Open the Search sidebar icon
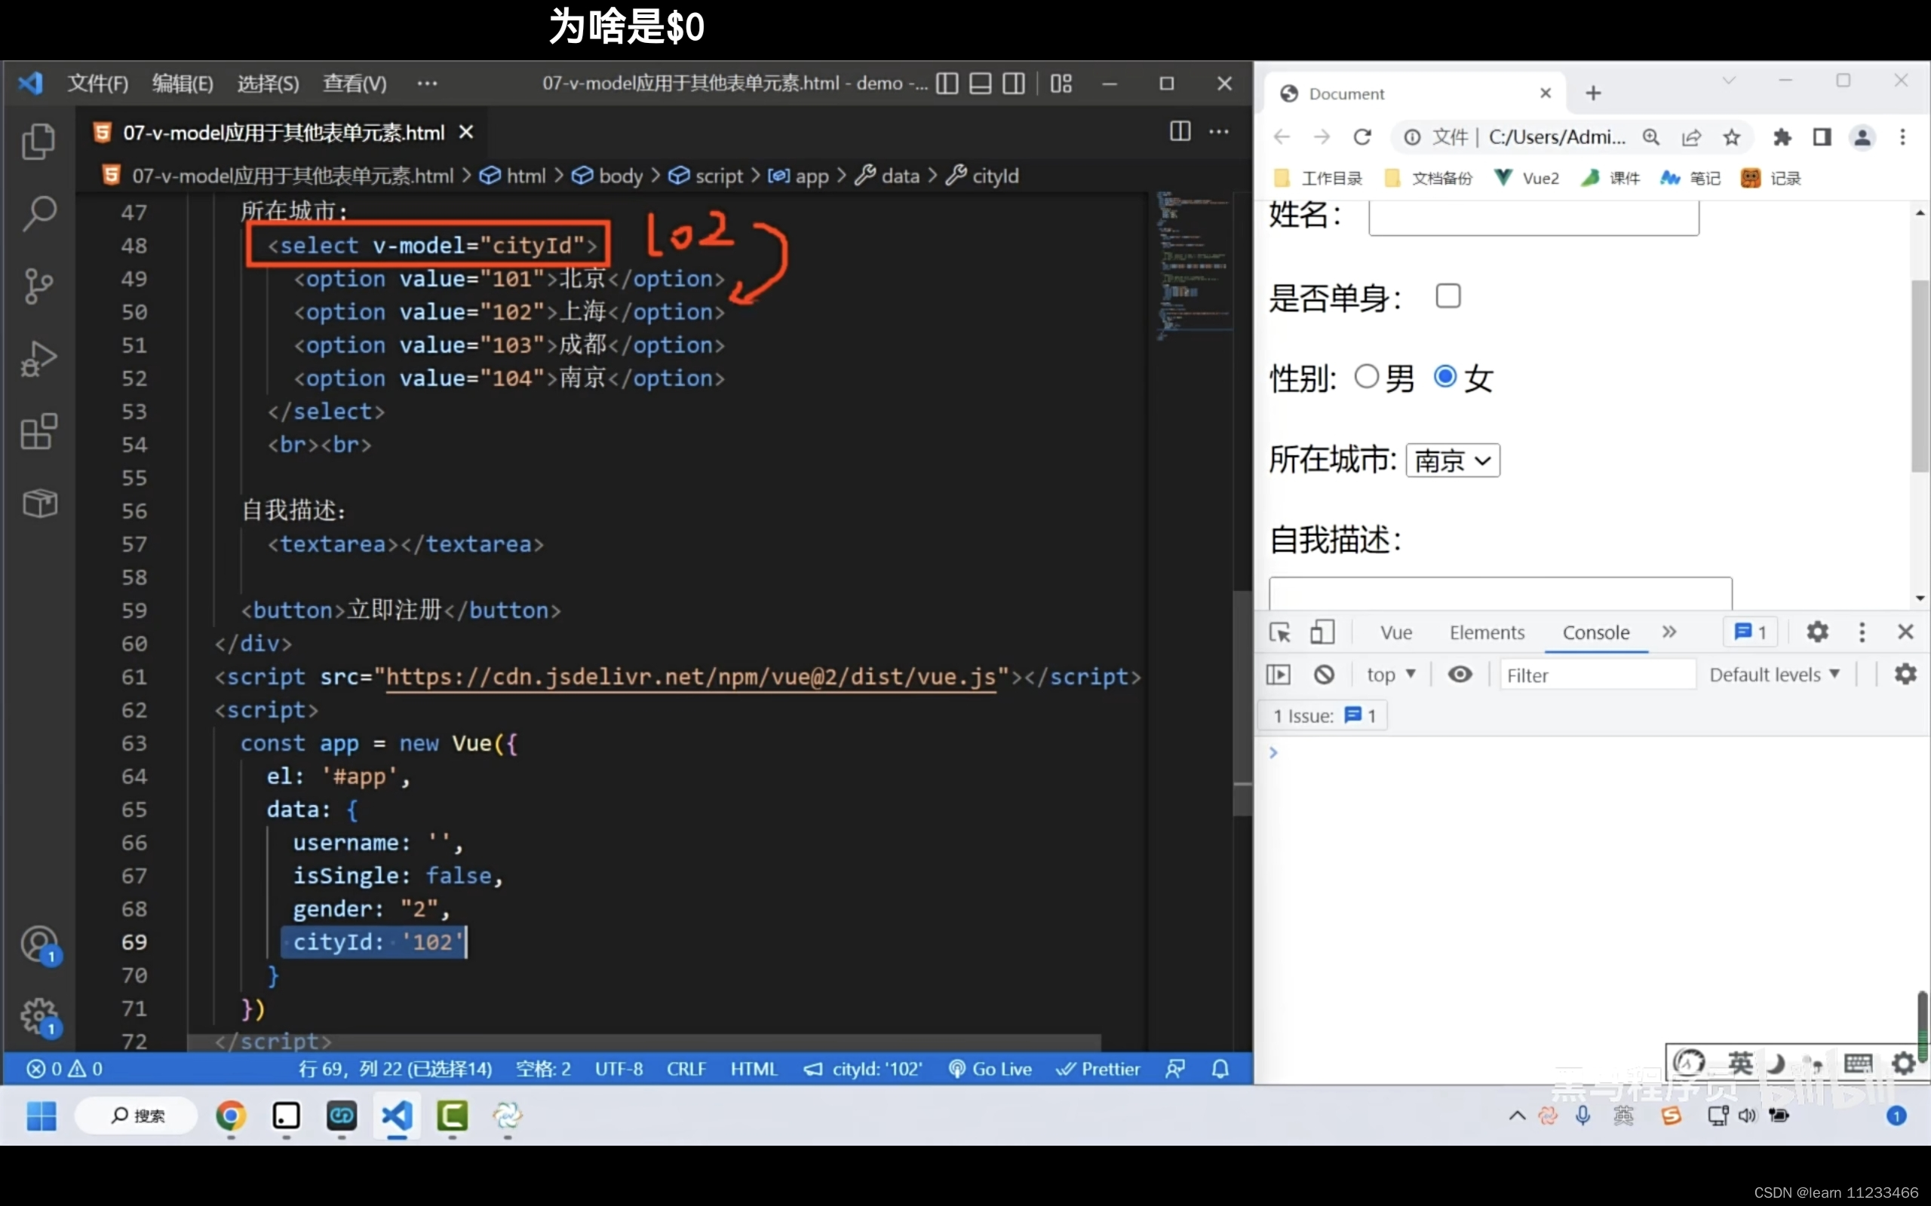Image resolution: width=1931 pixels, height=1206 pixels. tap(38, 213)
